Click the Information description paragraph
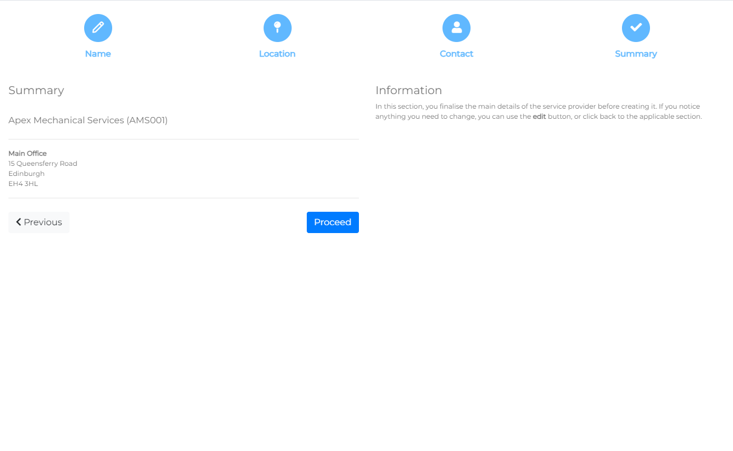The width and height of the screenshot is (733, 451). [537, 106]
